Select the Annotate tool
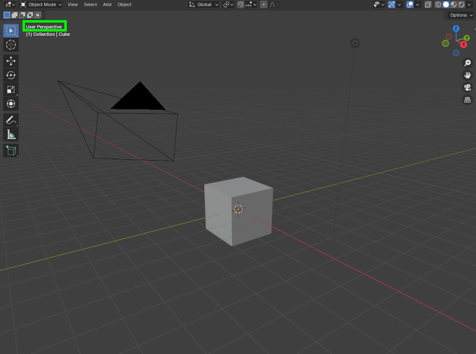Screen dimensions: 476x354 click(x=11, y=120)
